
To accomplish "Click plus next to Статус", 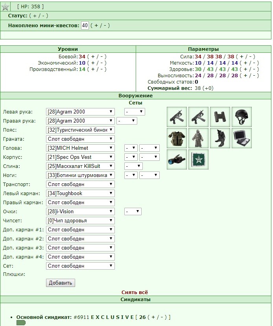I will tap(35, 16).
